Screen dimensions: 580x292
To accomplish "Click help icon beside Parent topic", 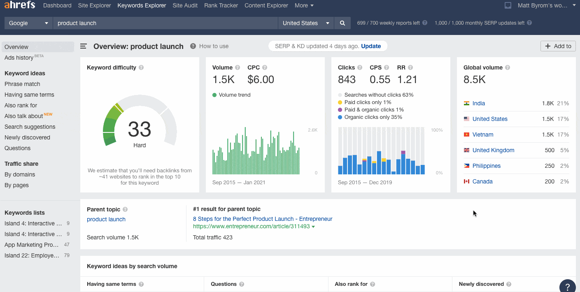I will [125, 209].
